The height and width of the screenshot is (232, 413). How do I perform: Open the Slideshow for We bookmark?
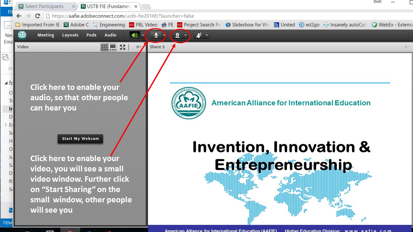(x=247, y=25)
